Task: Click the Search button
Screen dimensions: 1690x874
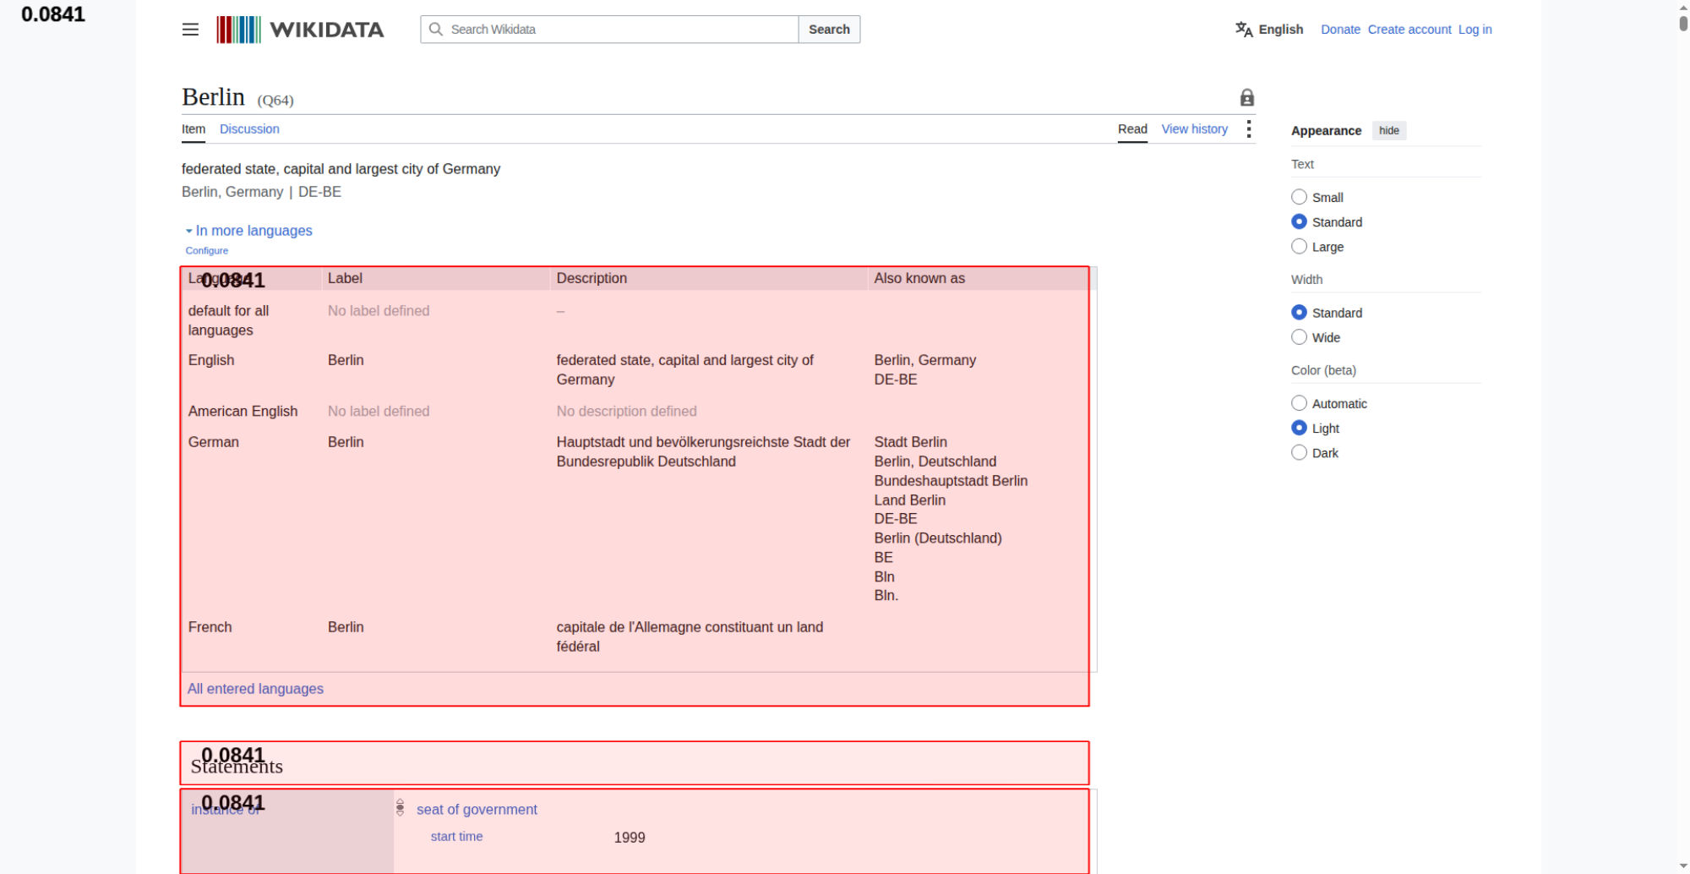Action: click(829, 30)
